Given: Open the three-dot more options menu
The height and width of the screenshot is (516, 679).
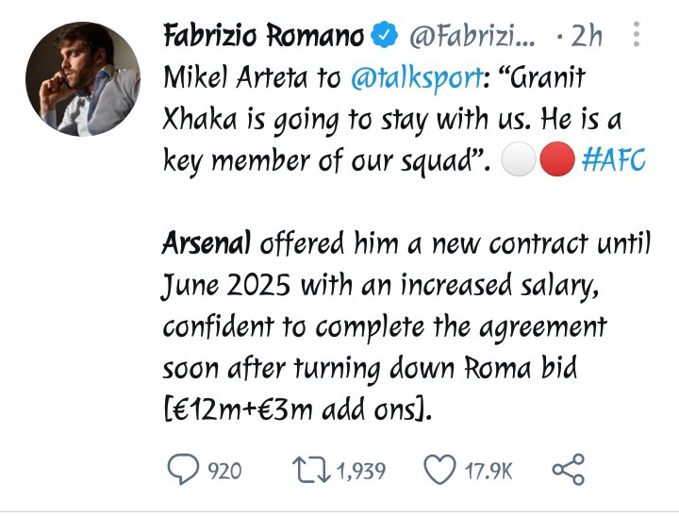Looking at the screenshot, I should (637, 34).
